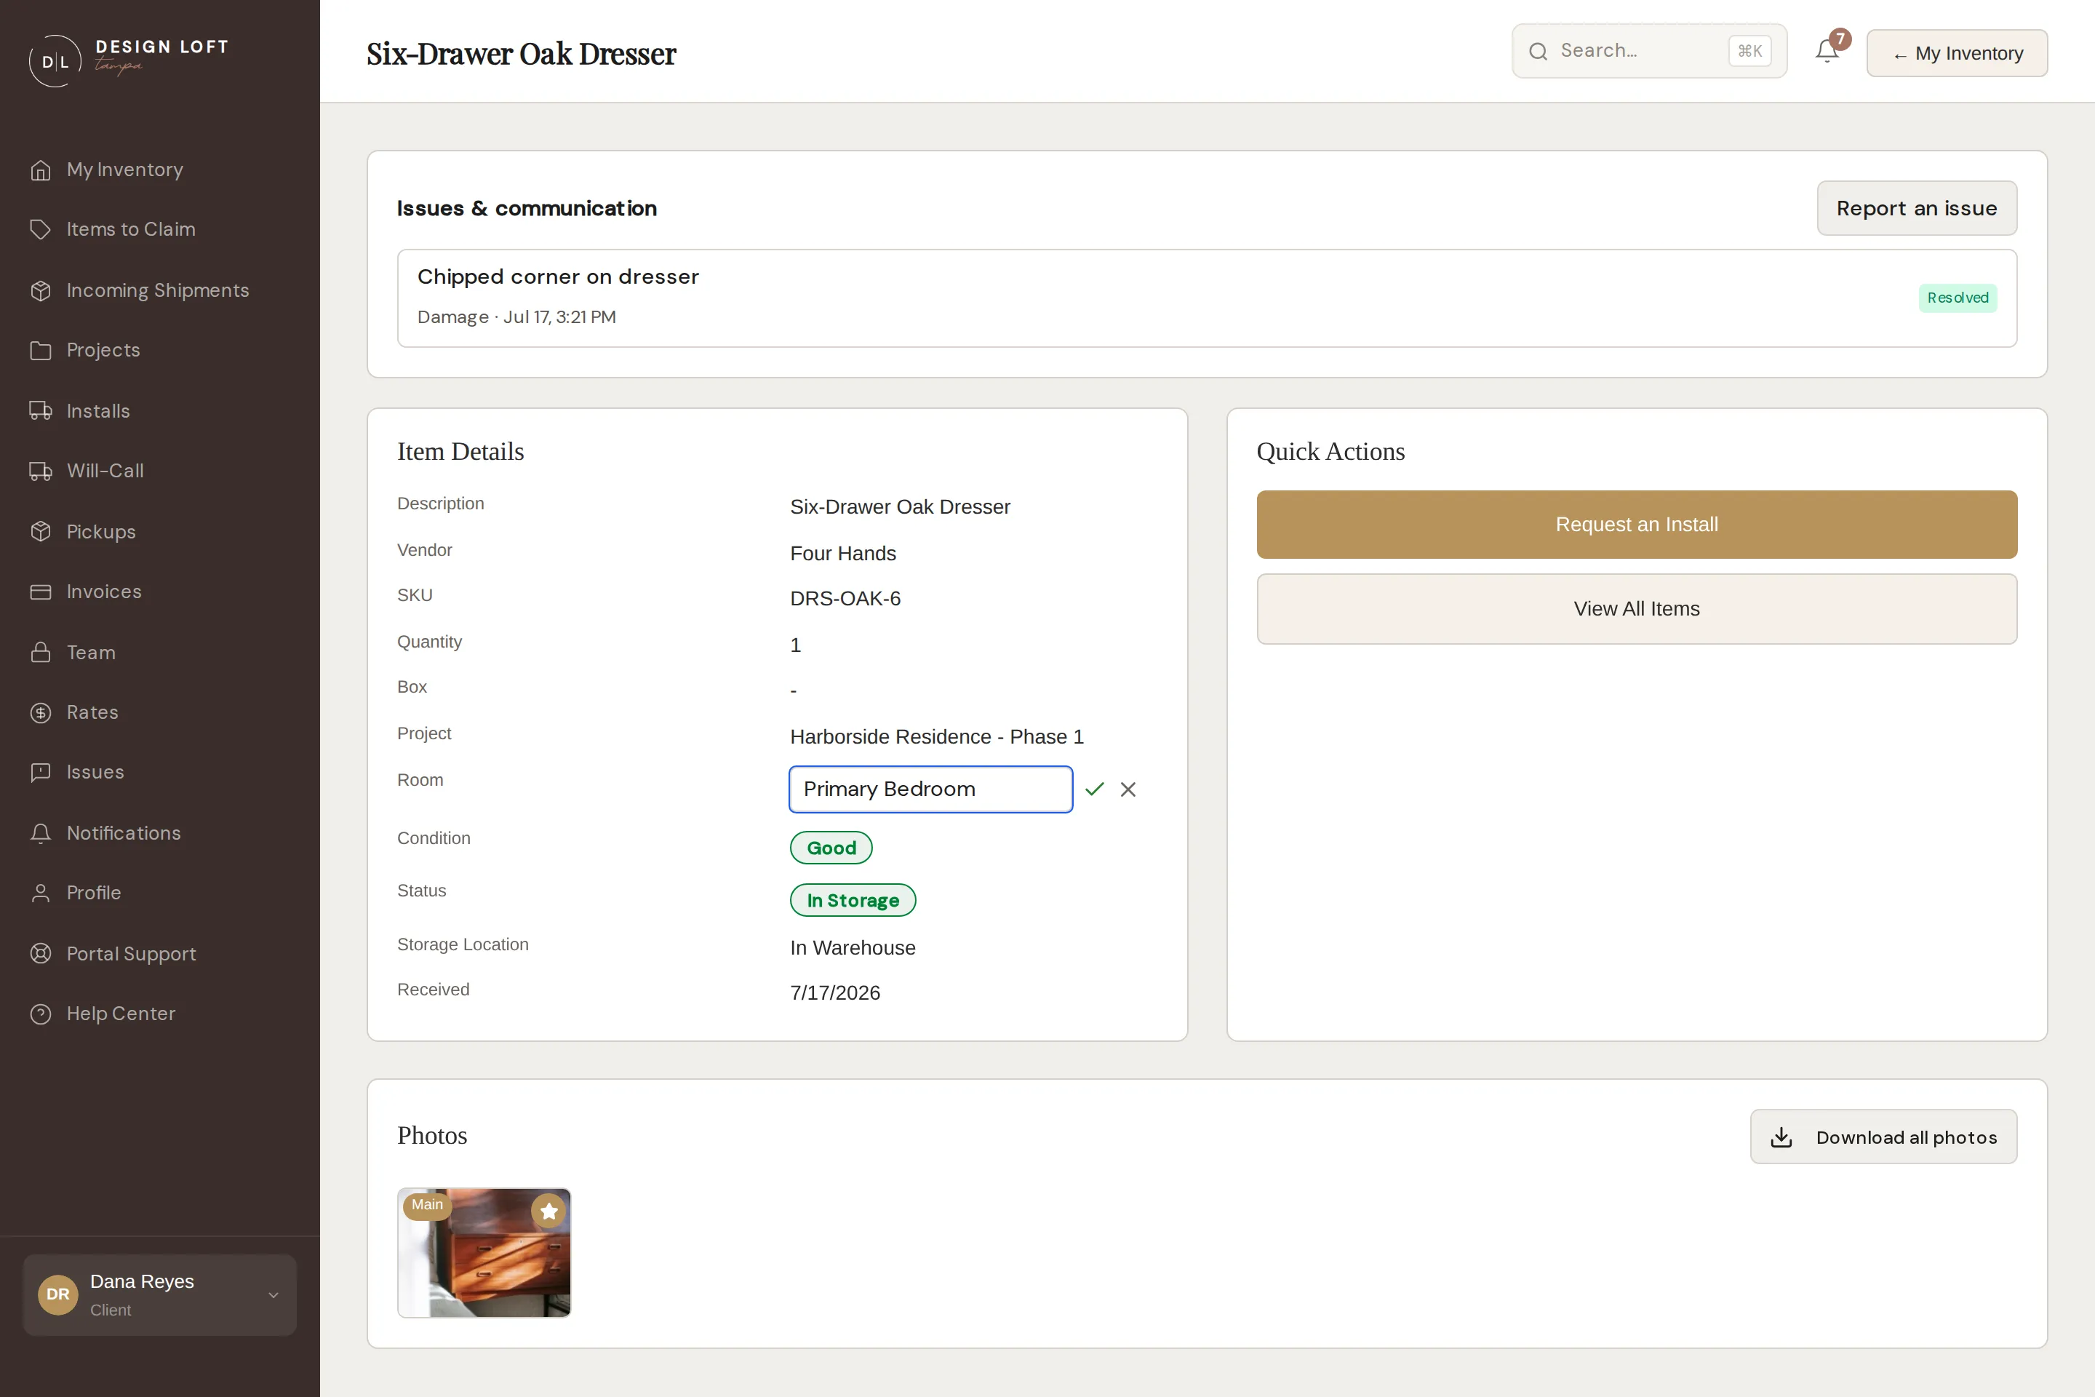Click the Pickups box icon

pyautogui.click(x=40, y=532)
